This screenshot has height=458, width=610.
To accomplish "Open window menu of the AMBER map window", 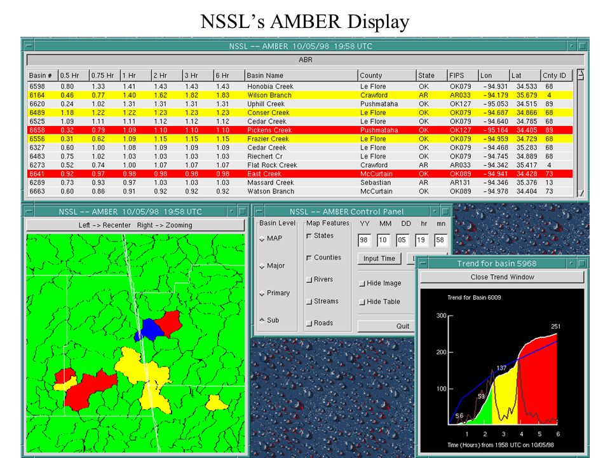I will [x=29, y=211].
